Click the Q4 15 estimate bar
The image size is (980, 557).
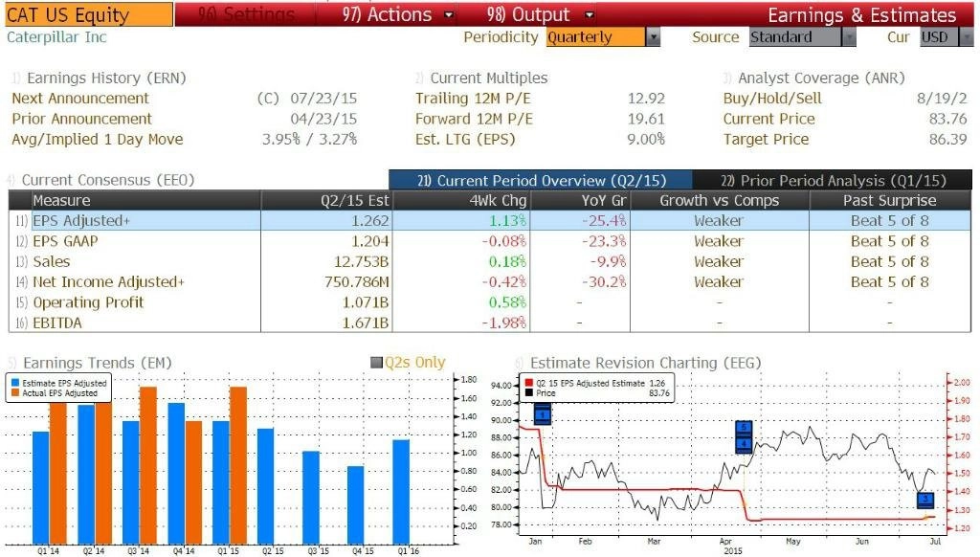click(356, 504)
